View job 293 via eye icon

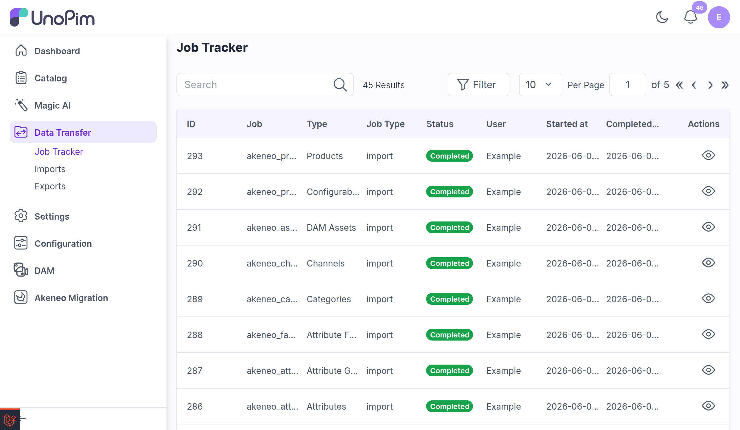click(708, 155)
